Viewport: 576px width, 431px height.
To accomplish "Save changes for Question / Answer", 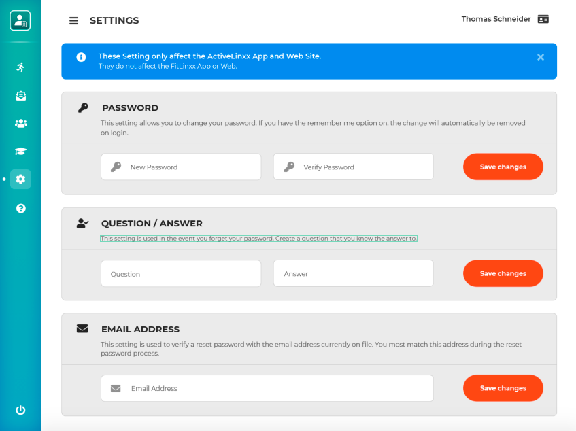I will pyautogui.click(x=503, y=273).
